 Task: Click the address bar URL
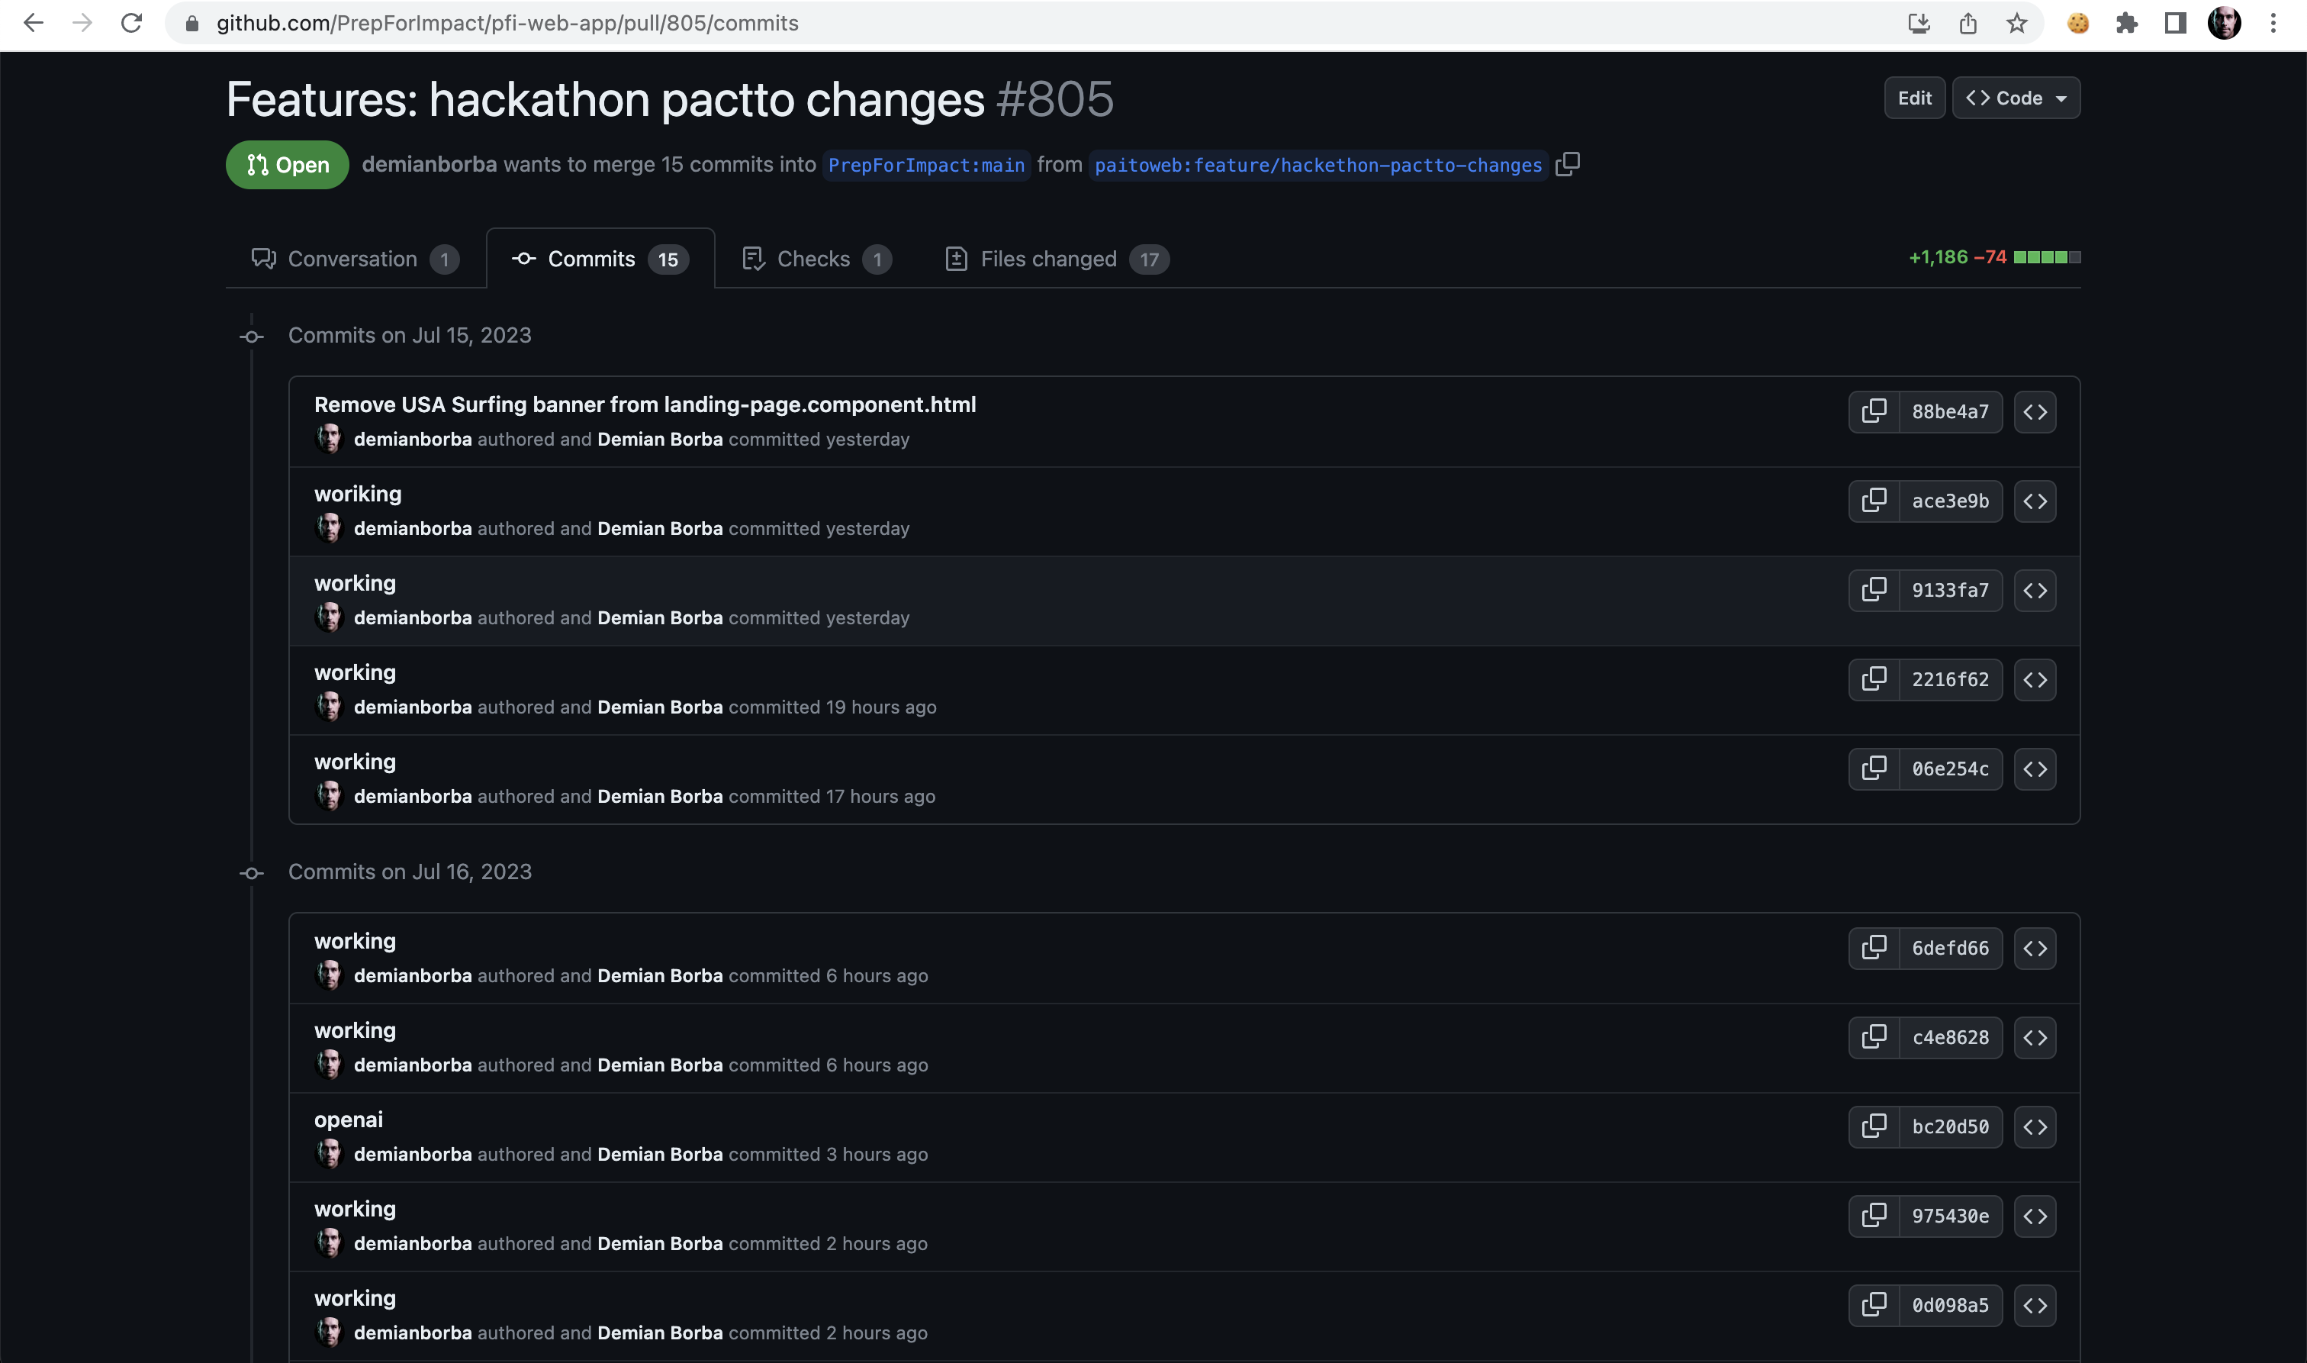pyautogui.click(x=507, y=23)
